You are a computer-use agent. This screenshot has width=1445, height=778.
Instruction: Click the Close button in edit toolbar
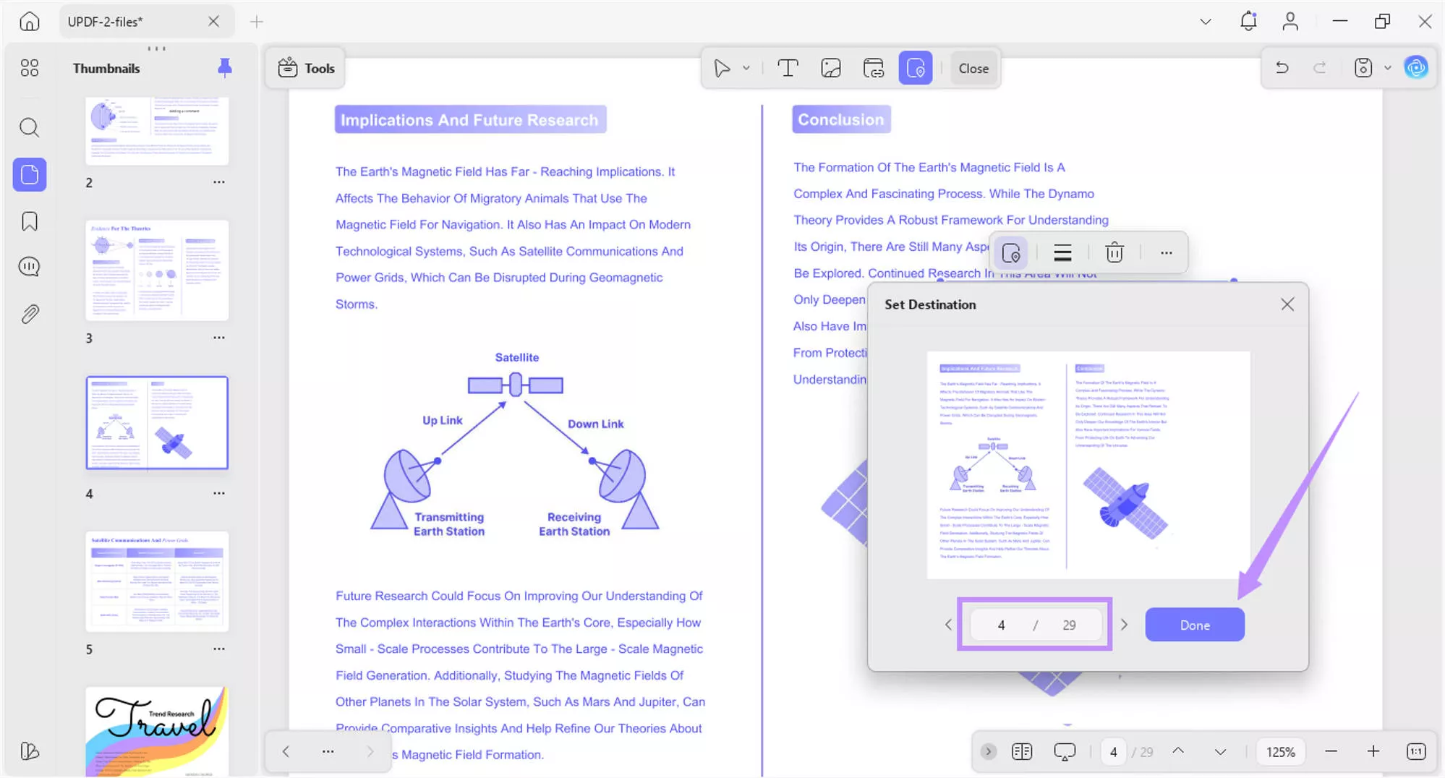coord(973,68)
